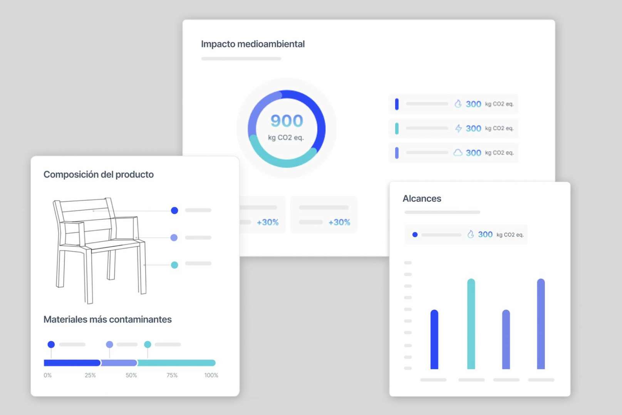Viewport: 622px width, 415px height.
Task: Select the dark blue dot beside the chair
Action: tap(174, 211)
